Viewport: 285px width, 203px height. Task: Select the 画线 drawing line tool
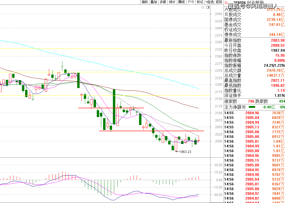(181, 2)
